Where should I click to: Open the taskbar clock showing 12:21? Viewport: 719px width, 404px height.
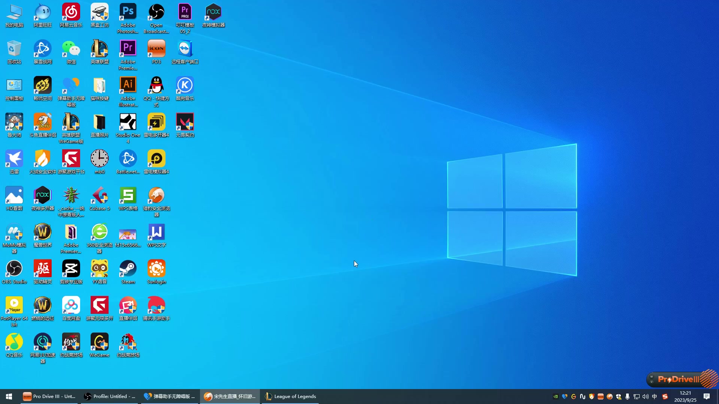pyautogui.click(x=685, y=397)
